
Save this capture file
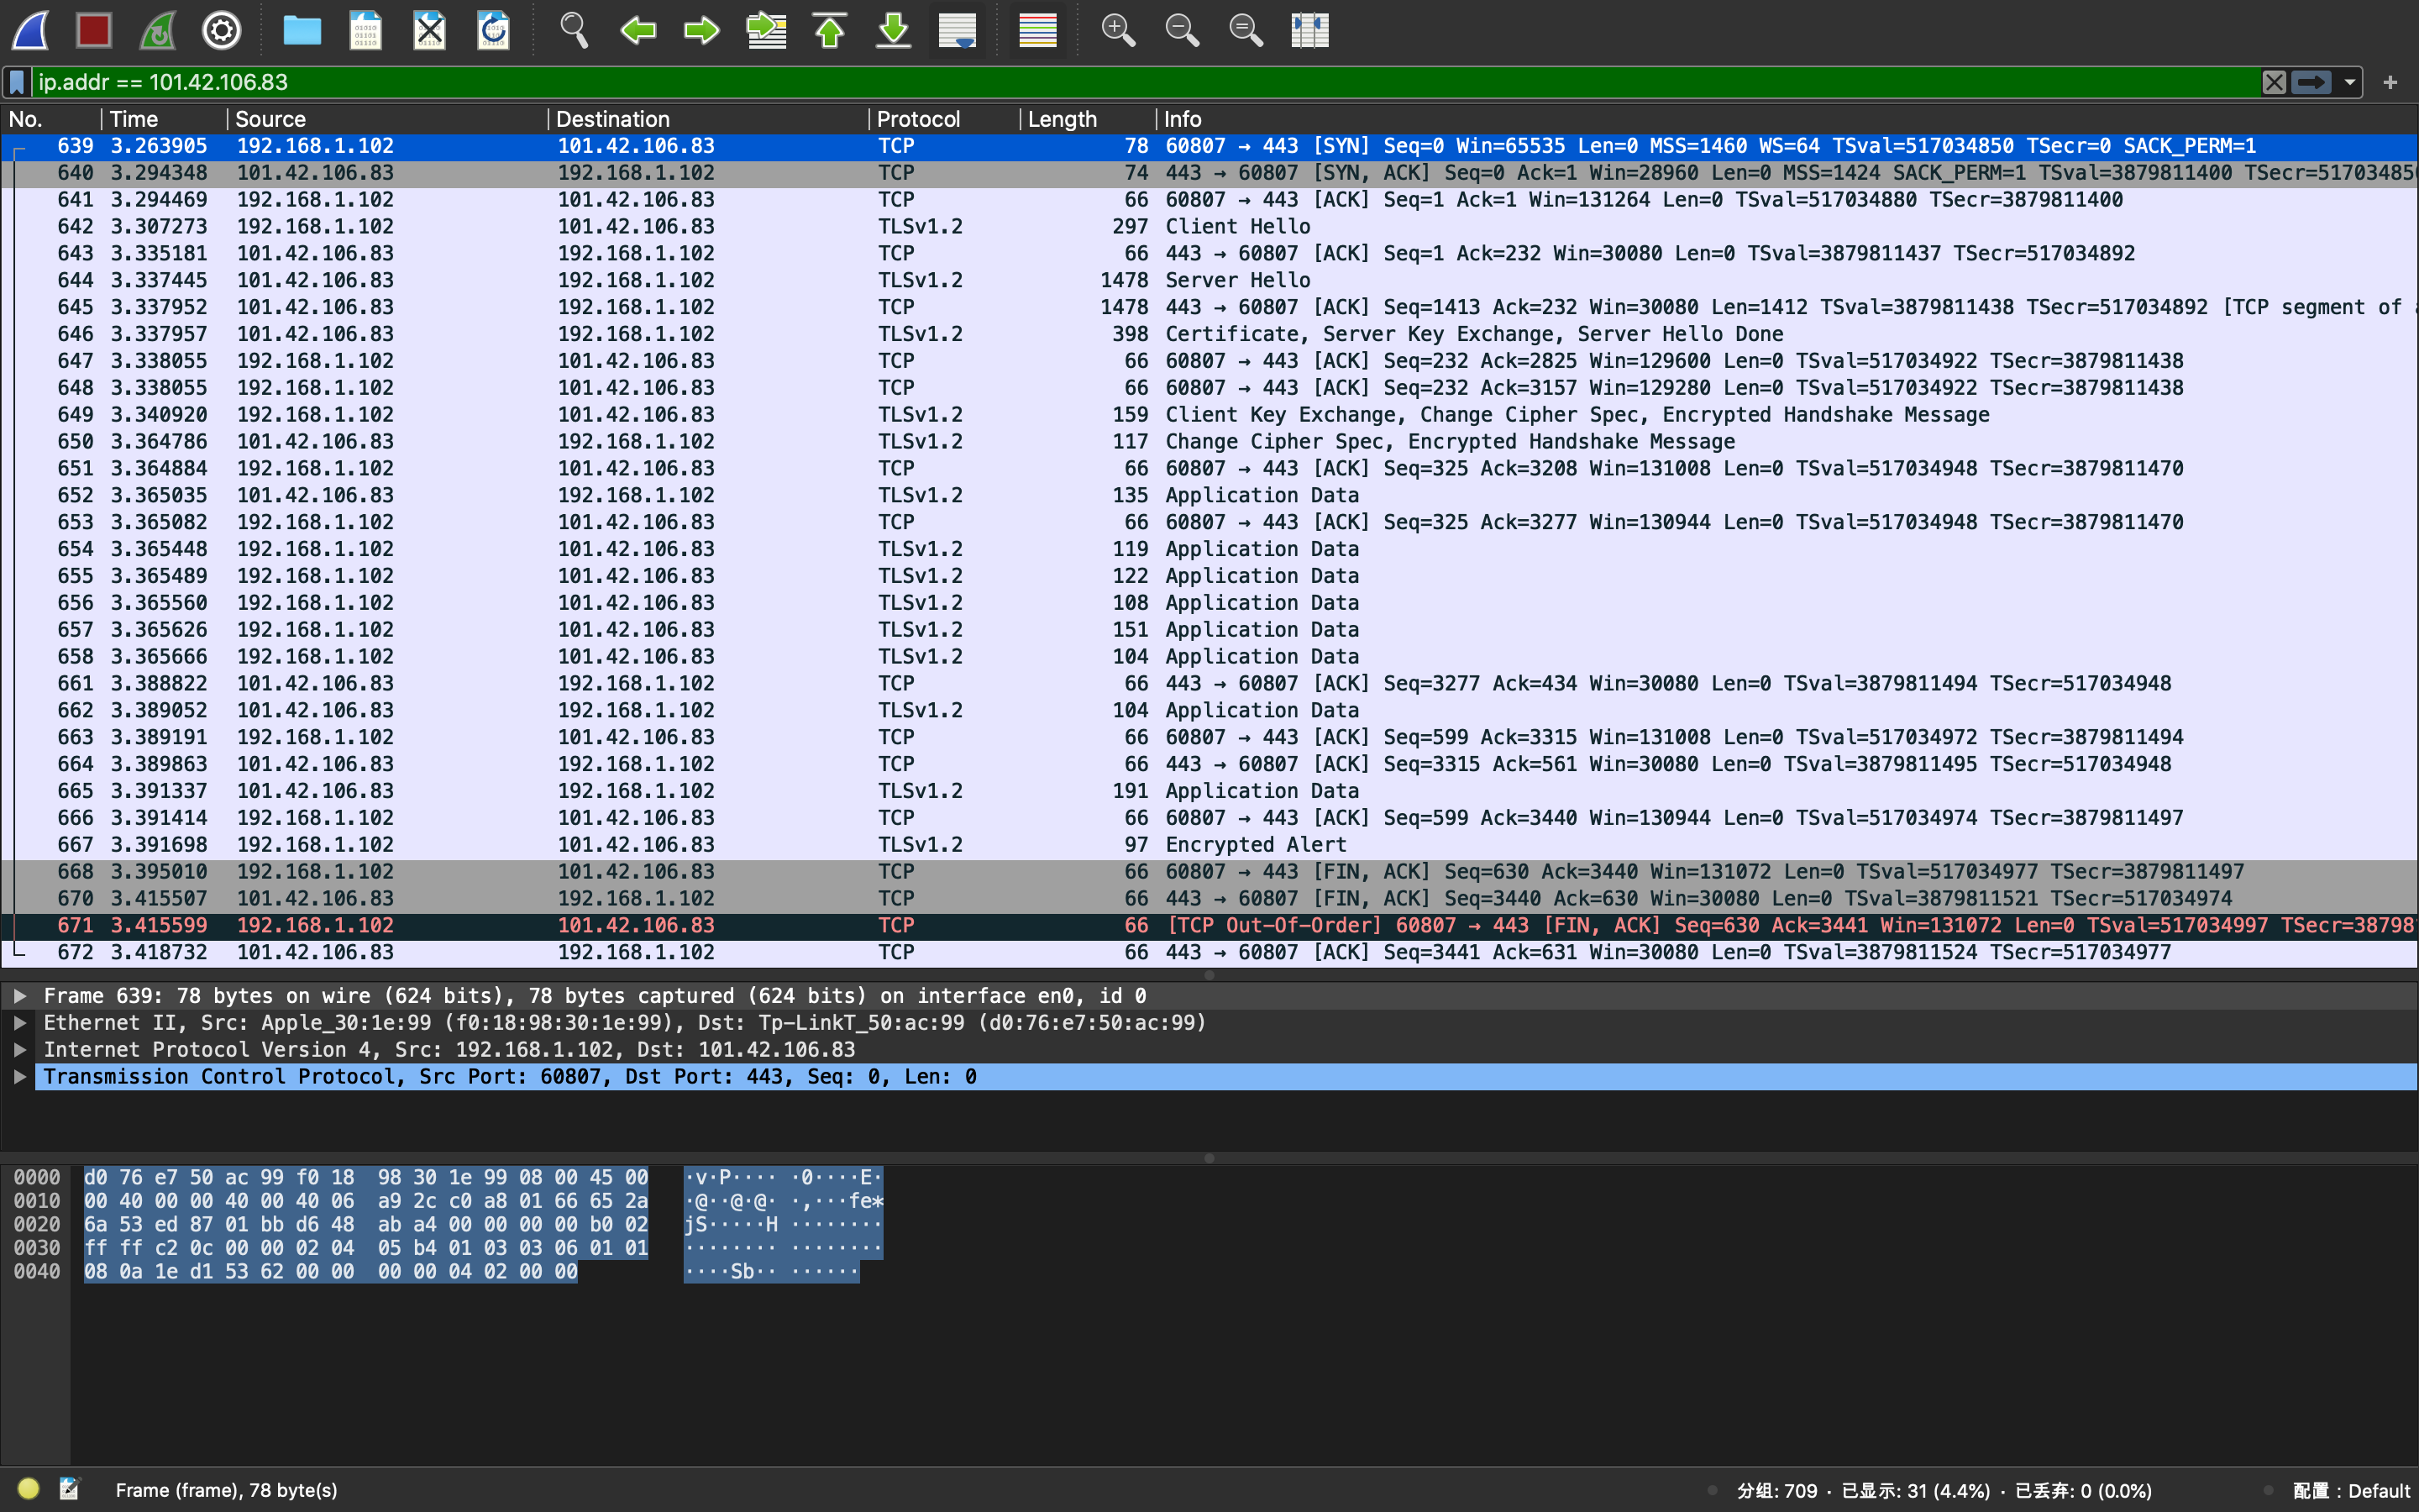tap(365, 30)
